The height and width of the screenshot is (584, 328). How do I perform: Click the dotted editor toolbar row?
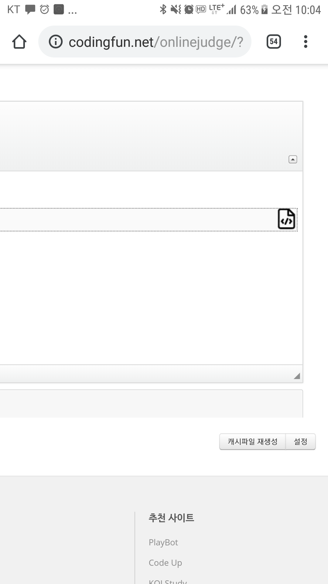click(149, 220)
